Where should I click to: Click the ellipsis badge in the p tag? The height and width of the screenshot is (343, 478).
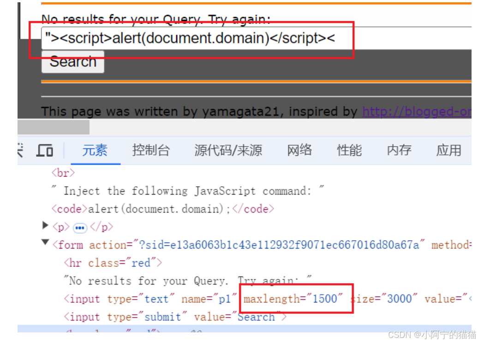point(80,228)
